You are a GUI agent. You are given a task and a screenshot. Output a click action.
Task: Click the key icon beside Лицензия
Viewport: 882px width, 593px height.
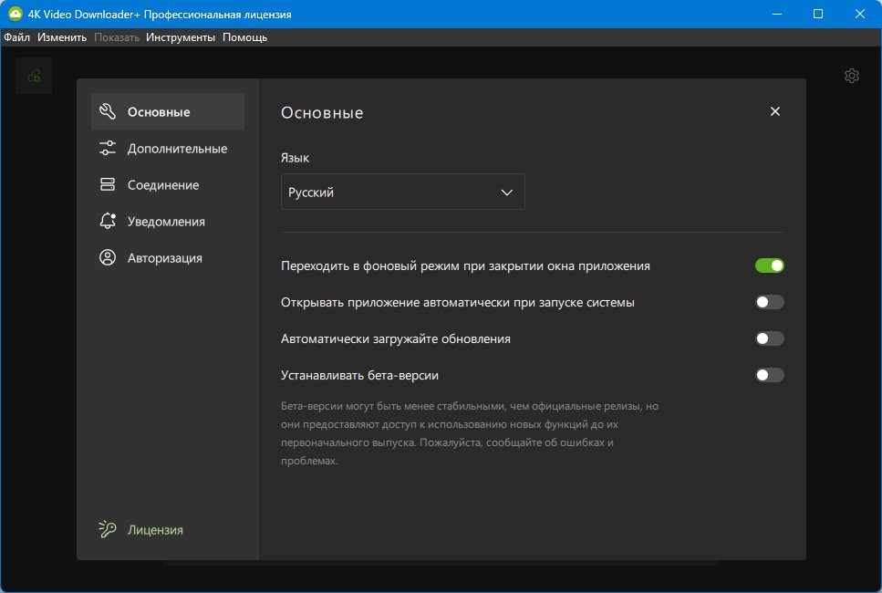(x=107, y=529)
